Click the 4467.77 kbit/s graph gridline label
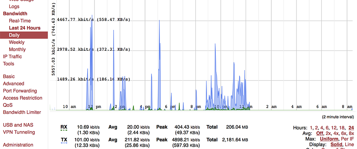 click(x=94, y=20)
